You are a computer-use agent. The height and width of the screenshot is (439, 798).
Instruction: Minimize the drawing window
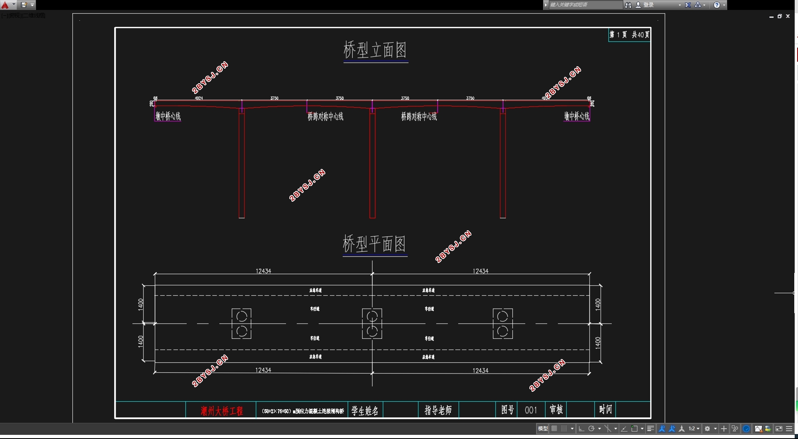pyautogui.click(x=772, y=17)
